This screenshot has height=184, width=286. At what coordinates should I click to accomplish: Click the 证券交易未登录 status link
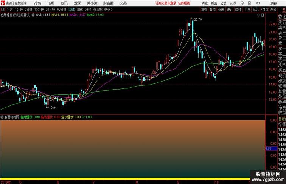pos(166,3)
